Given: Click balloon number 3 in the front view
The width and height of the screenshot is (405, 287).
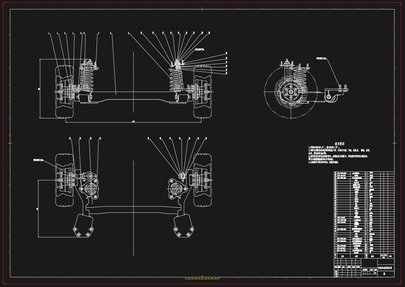Looking at the screenshot, I should (x=65, y=33).
